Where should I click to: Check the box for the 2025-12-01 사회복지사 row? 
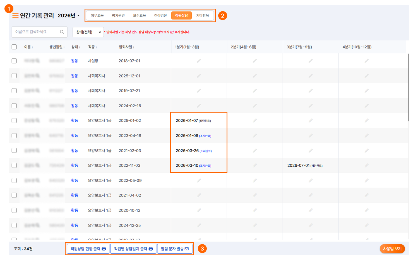[14, 76]
